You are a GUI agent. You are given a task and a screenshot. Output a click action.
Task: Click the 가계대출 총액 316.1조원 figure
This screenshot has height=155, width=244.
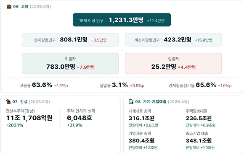pyautogui.click(x=141, y=118)
